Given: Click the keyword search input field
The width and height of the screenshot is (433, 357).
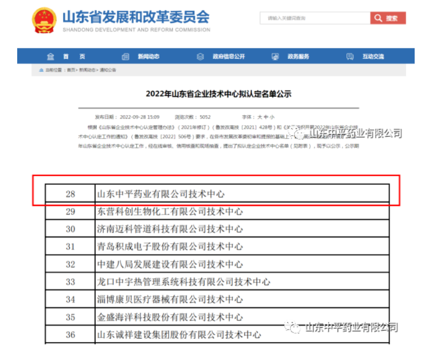Looking at the screenshot, I should (x=315, y=18).
